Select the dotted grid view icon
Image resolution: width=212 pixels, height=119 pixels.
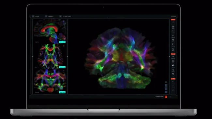173,31
